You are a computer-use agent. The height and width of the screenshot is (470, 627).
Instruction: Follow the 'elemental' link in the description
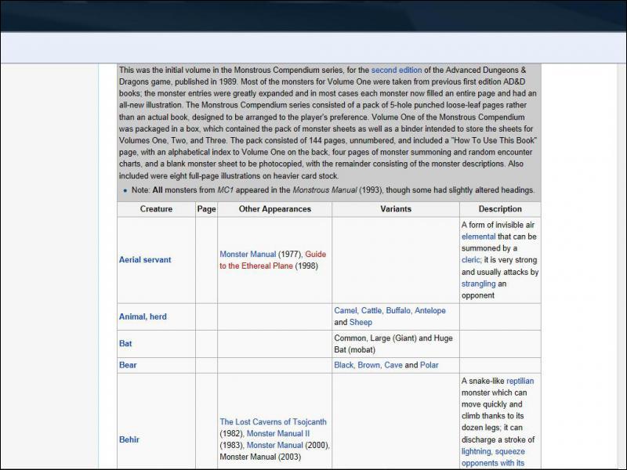pos(478,237)
